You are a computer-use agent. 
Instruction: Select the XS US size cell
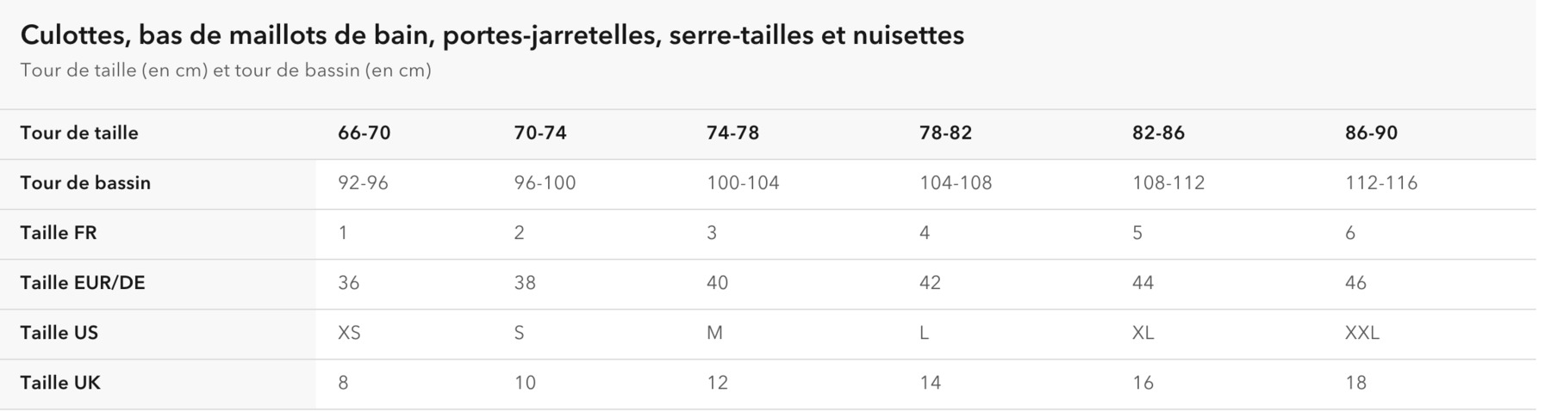349,333
